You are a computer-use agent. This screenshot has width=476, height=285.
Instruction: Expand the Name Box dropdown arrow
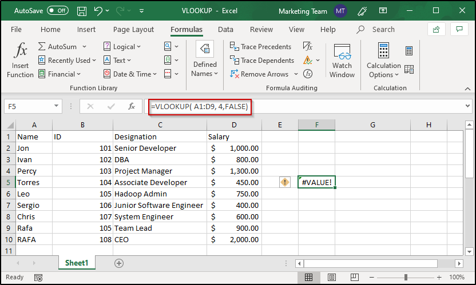[56, 106]
